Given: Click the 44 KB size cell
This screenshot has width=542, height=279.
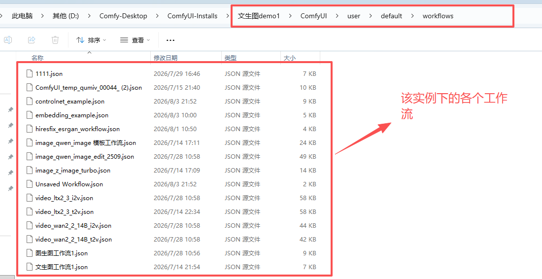Looking at the screenshot, I should (x=307, y=226).
